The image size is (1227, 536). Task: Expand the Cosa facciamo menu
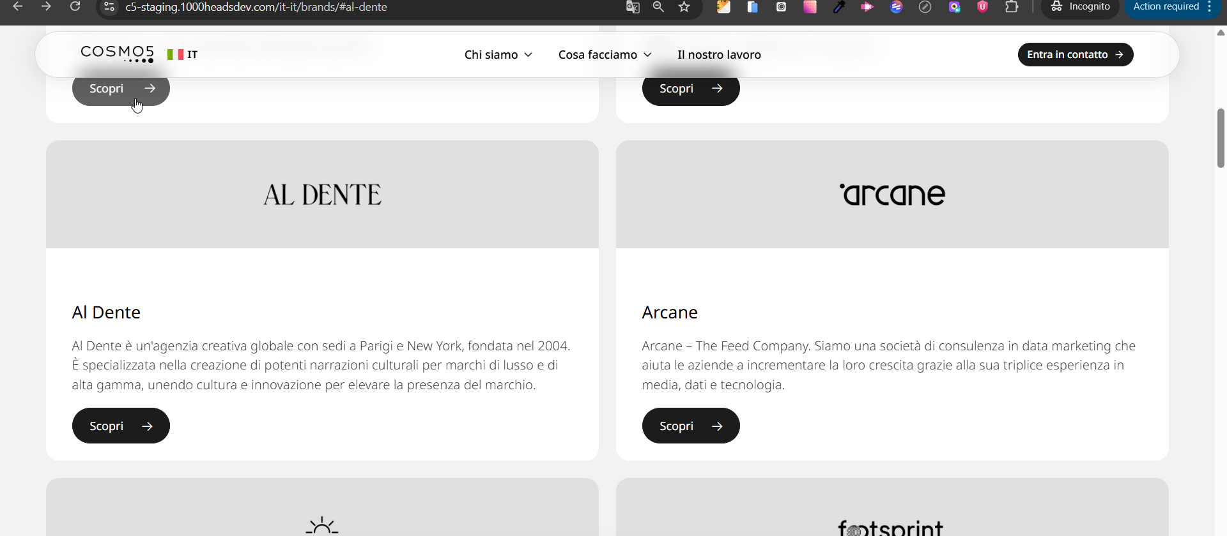605,55
